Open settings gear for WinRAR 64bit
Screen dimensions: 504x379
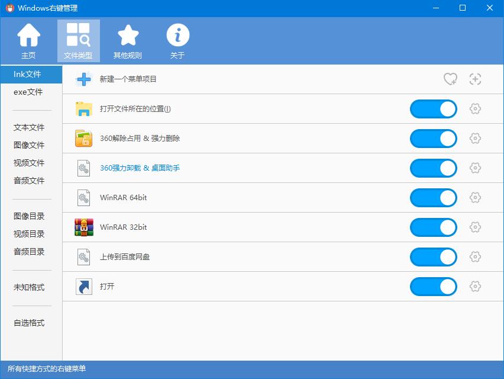475,198
